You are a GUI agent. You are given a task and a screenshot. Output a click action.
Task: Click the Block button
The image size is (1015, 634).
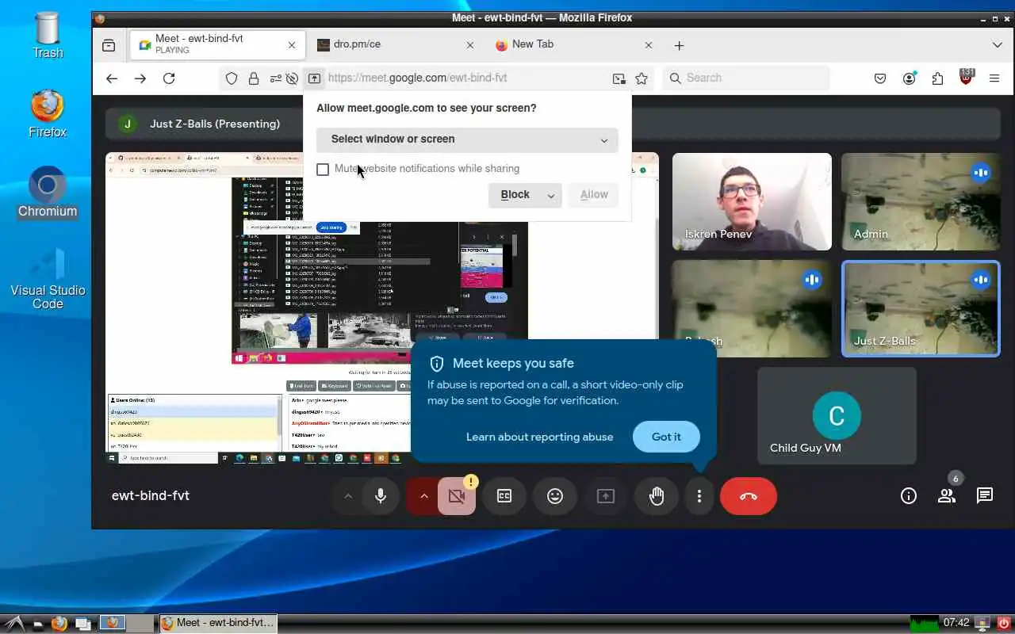(x=515, y=195)
